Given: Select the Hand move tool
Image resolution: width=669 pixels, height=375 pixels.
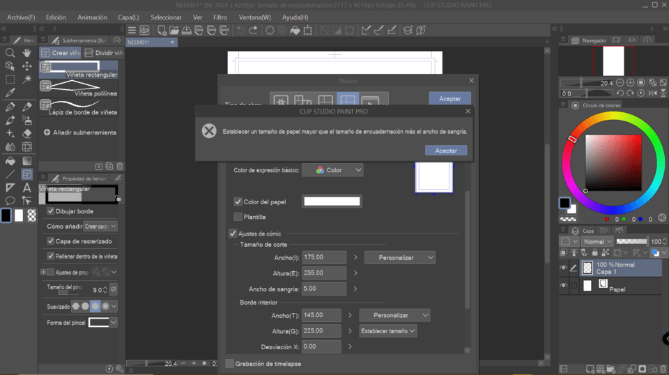Looking at the screenshot, I should coord(27,52).
